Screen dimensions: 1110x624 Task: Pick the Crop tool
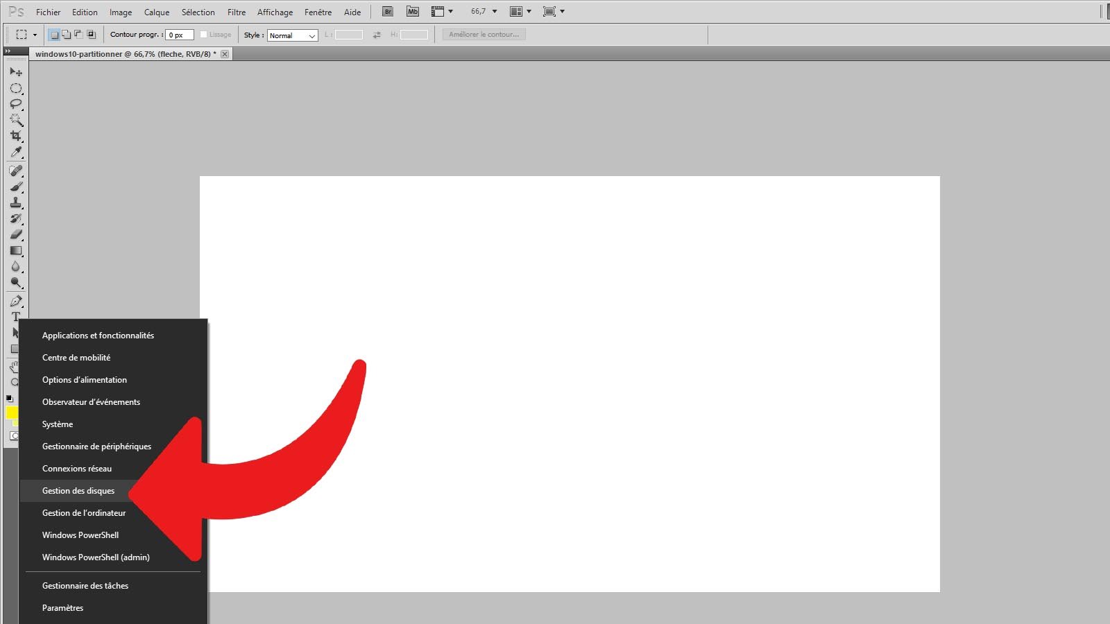click(x=16, y=136)
